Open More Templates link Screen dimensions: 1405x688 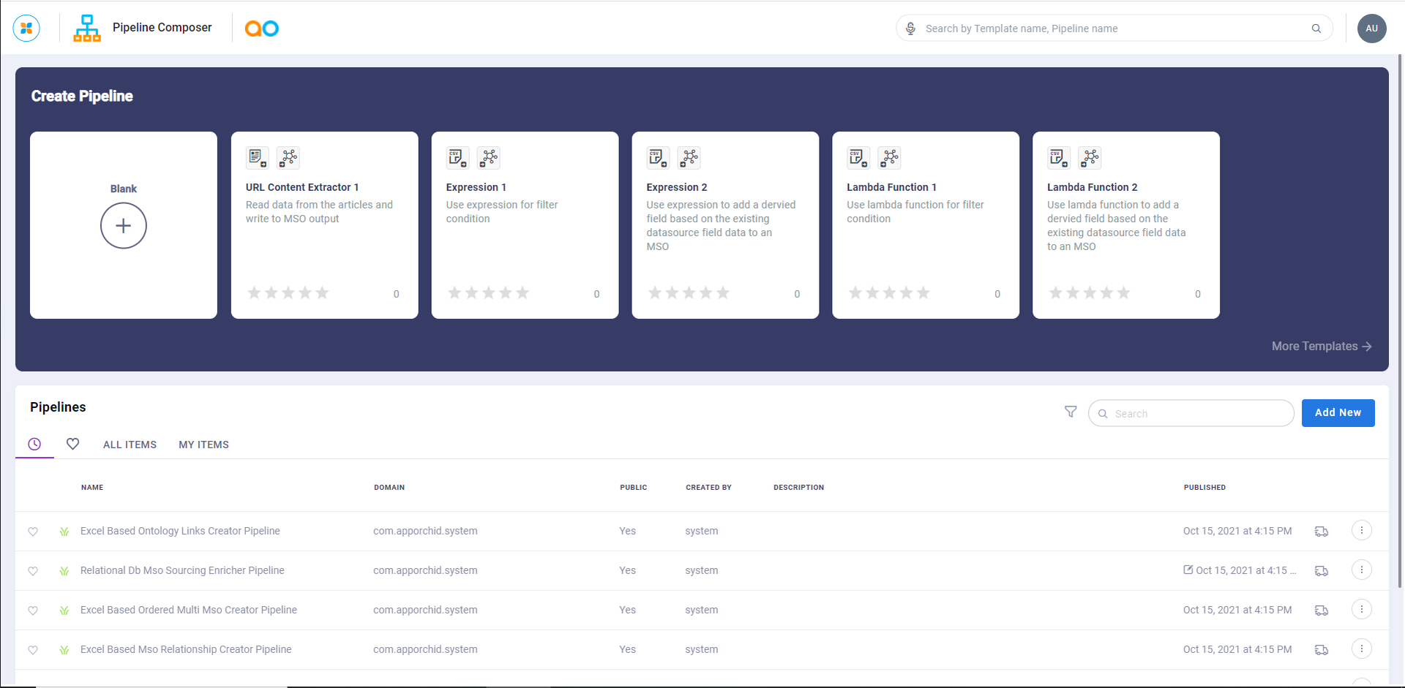coord(1321,347)
